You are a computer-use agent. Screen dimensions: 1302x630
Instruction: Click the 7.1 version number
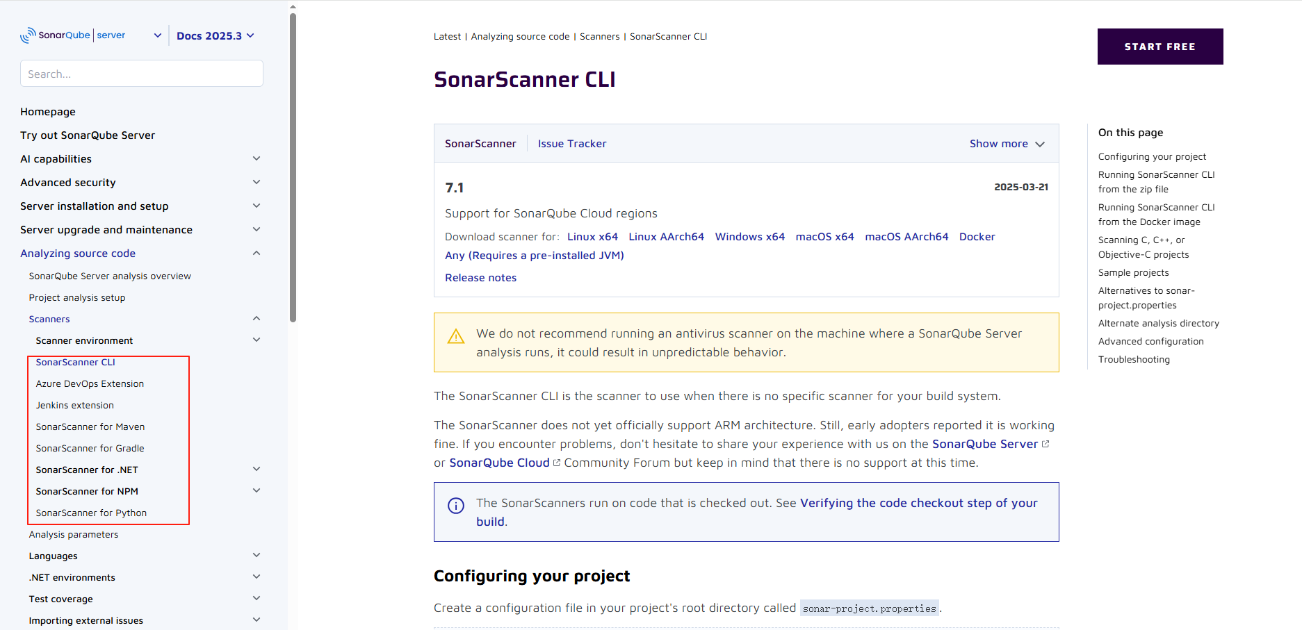click(x=455, y=188)
